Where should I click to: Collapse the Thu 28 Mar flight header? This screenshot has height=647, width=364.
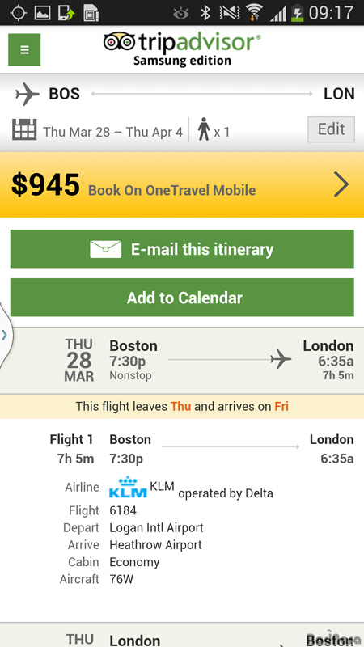pyautogui.click(x=182, y=360)
